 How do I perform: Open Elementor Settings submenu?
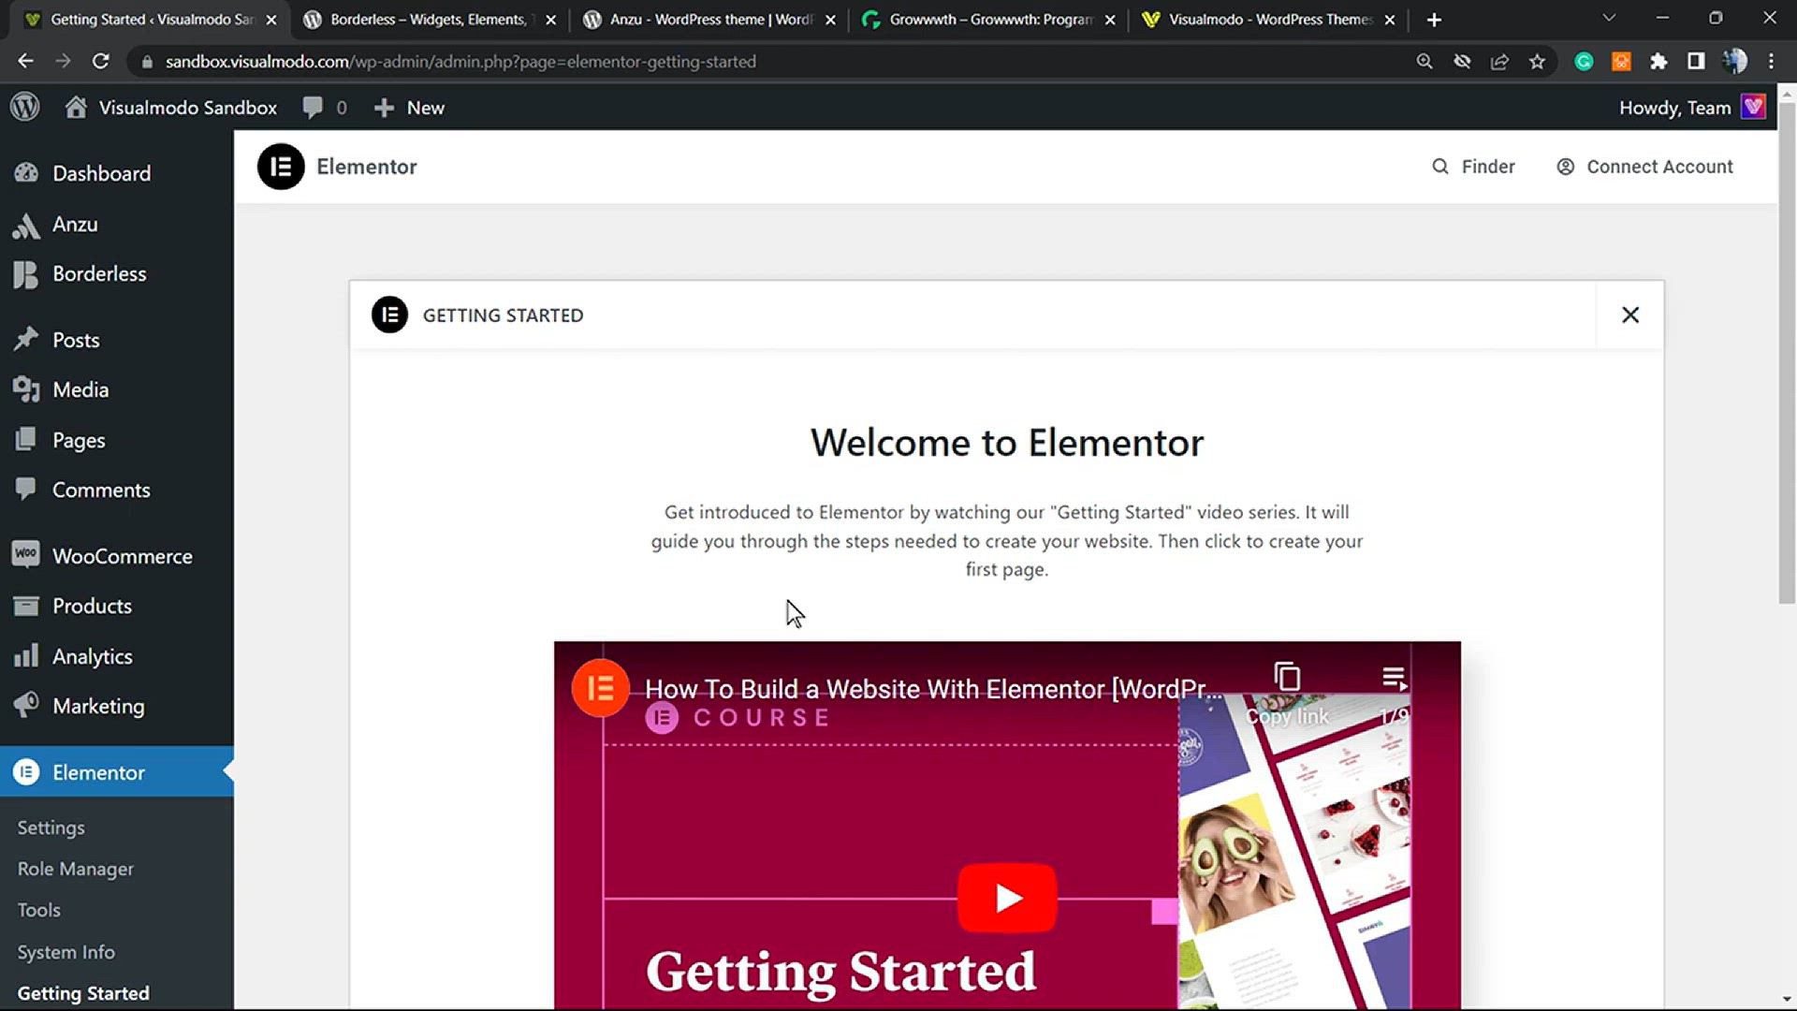coord(51,828)
